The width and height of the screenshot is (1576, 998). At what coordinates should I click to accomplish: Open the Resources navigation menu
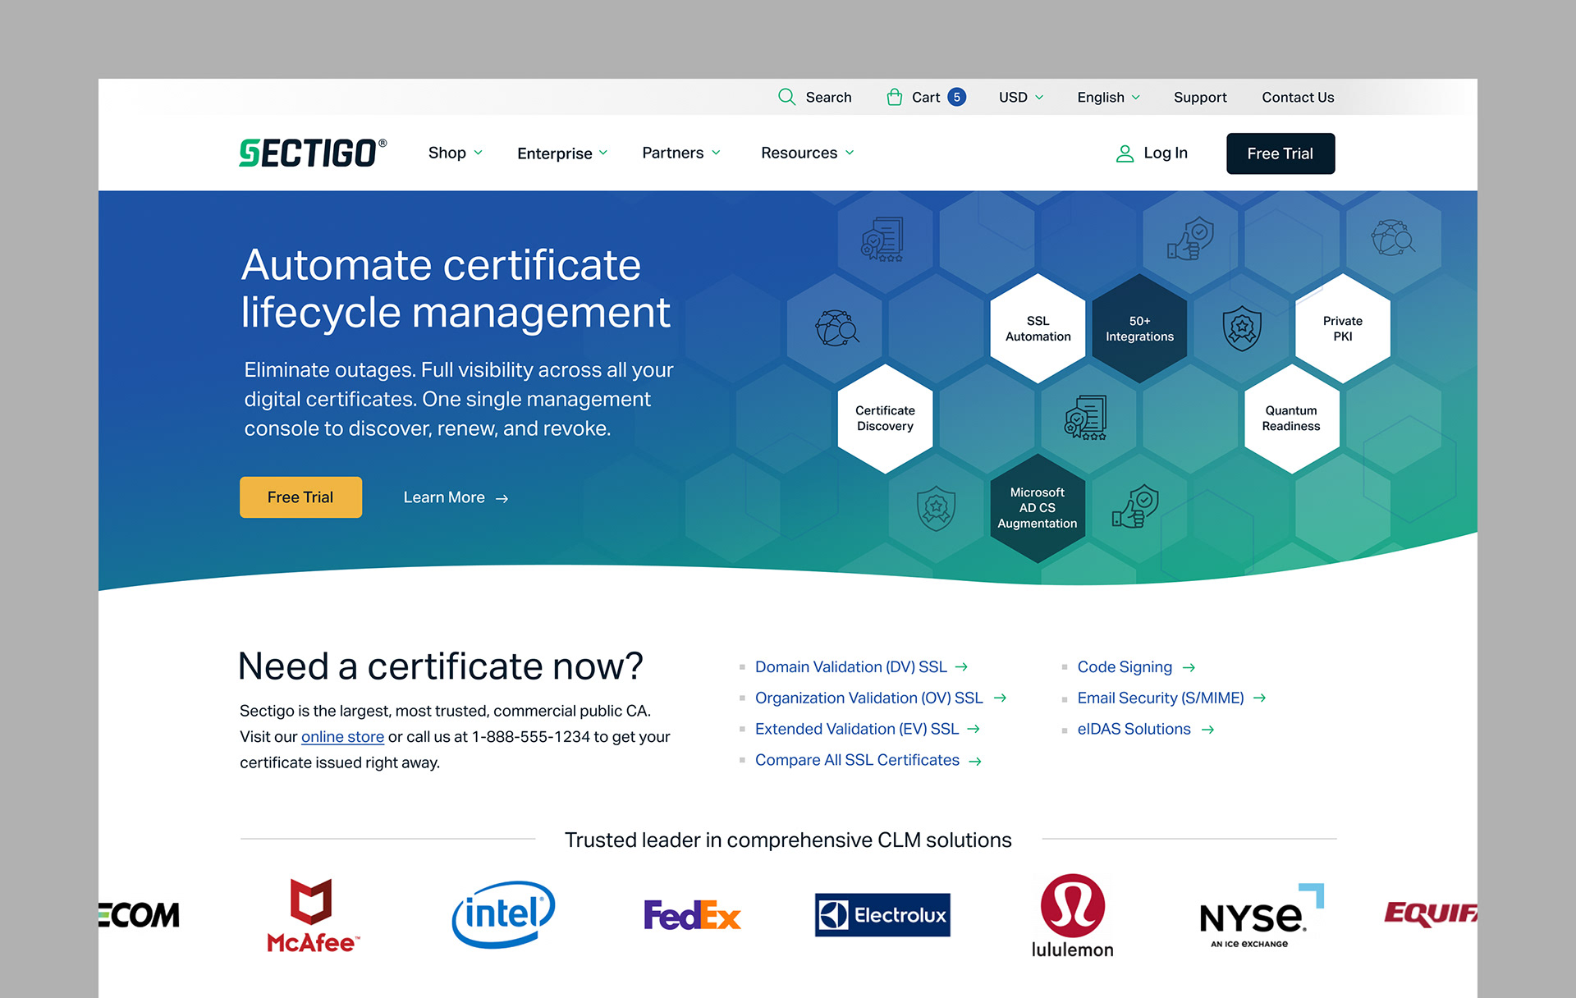(808, 153)
